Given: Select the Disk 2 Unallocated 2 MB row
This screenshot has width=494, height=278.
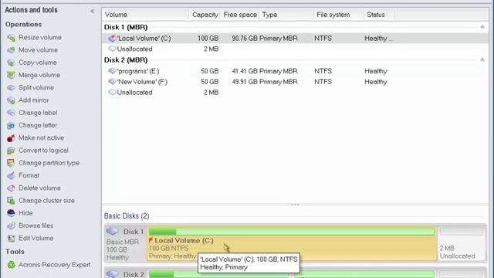Looking at the screenshot, I should [x=295, y=93].
